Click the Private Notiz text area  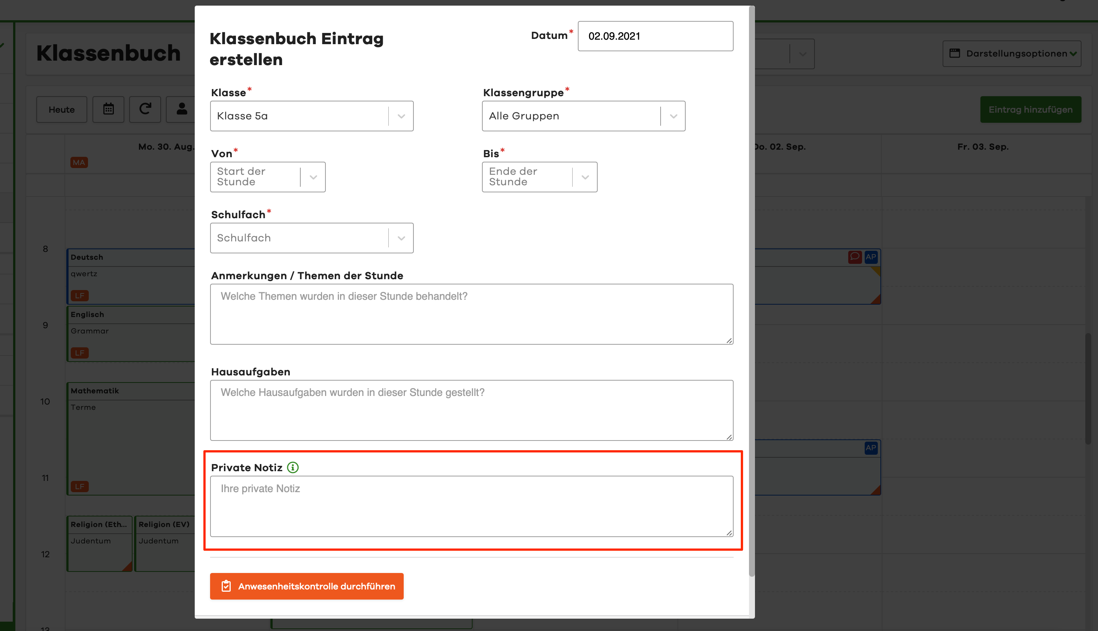click(471, 506)
